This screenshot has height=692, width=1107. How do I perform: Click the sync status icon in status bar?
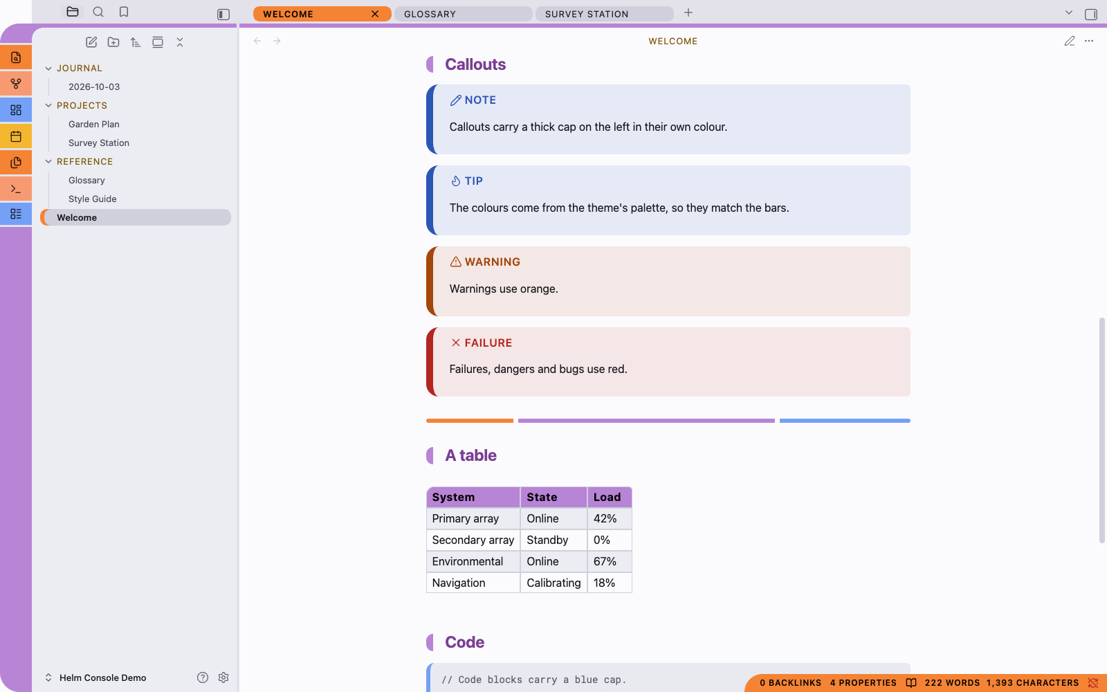[1093, 683]
